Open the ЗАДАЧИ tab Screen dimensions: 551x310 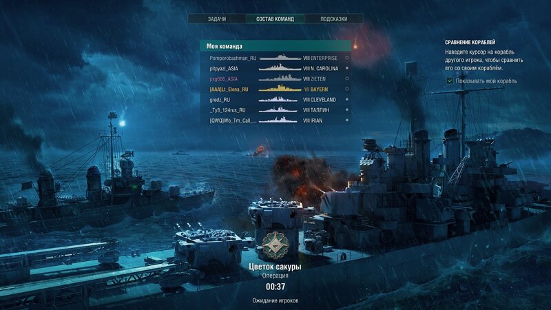coord(217,19)
